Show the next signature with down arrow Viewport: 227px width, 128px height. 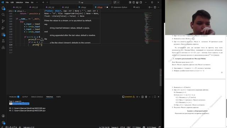click(x=42, y=42)
